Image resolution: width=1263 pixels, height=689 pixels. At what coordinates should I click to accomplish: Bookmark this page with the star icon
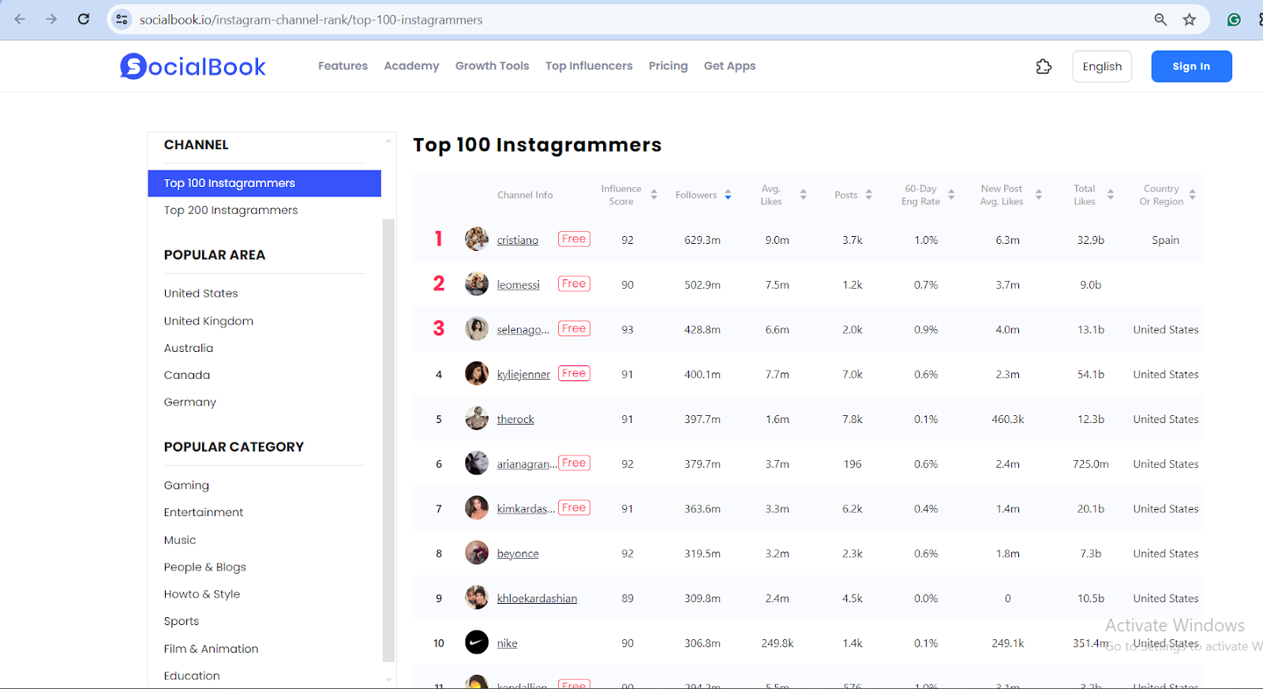pyautogui.click(x=1190, y=20)
